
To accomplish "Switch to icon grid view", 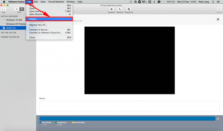I will (x=17, y=9).
